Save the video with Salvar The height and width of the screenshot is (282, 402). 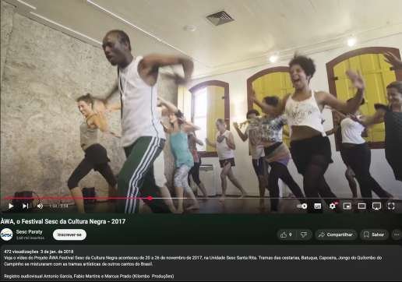[374, 234]
